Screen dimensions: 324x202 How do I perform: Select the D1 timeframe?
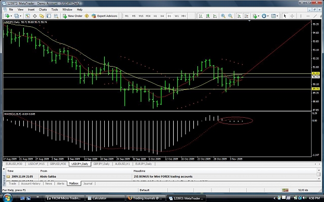[x=169, y=16]
